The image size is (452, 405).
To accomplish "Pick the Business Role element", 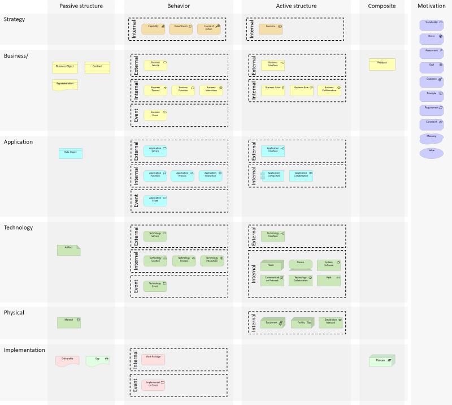I will tap(302, 91).
